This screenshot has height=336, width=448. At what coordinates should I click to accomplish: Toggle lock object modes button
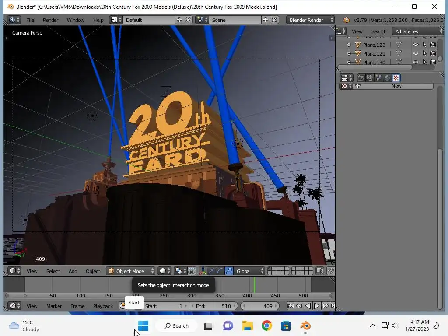point(320,271)
